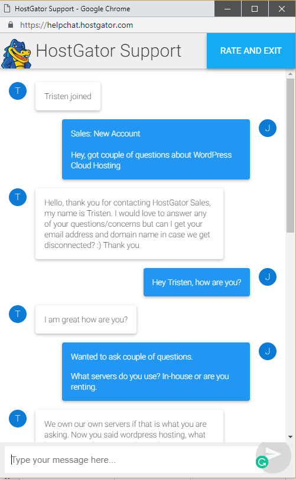The height and width of the screenshot is (480, 296).
Task: Click the 'HostGator Support' header title
Action: point(109,51)
